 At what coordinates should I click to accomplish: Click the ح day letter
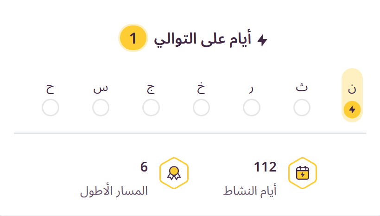pyautogui.click(x=51, y=88)
